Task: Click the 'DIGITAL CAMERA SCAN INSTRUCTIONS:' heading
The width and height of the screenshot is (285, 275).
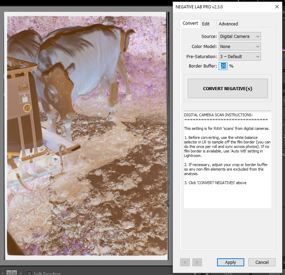Action: coord(218,115)
